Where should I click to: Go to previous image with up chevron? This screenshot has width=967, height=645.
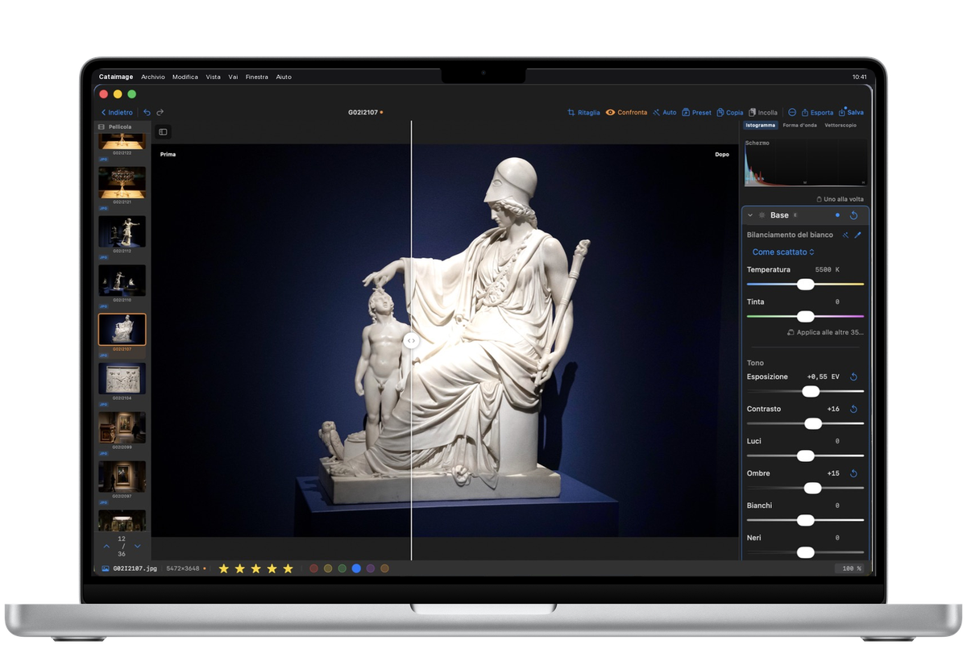pyautogui.click(x=106, y=546)
